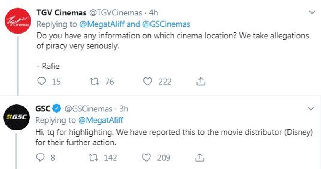
Task: Retweet the GSC tweet about Disney
Action: pyautogui.click(x=94, y=157)
